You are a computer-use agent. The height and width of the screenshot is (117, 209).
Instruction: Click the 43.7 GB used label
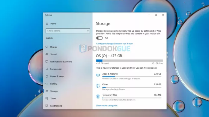[102, 63]
